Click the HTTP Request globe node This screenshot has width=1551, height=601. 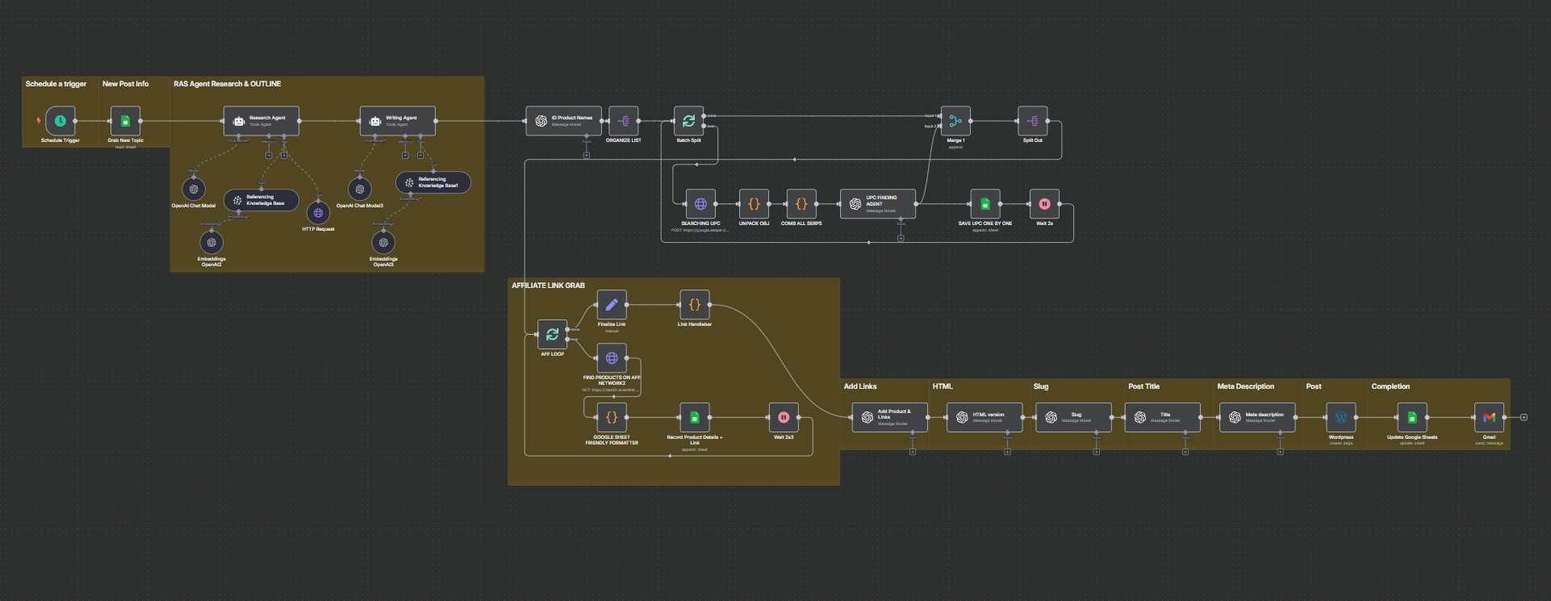(319, 213)
